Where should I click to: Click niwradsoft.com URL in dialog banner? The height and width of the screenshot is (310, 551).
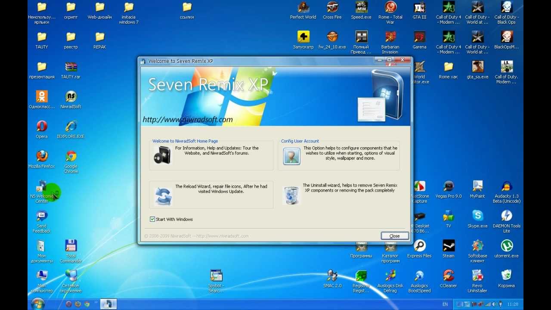click(x=188, y=119)
